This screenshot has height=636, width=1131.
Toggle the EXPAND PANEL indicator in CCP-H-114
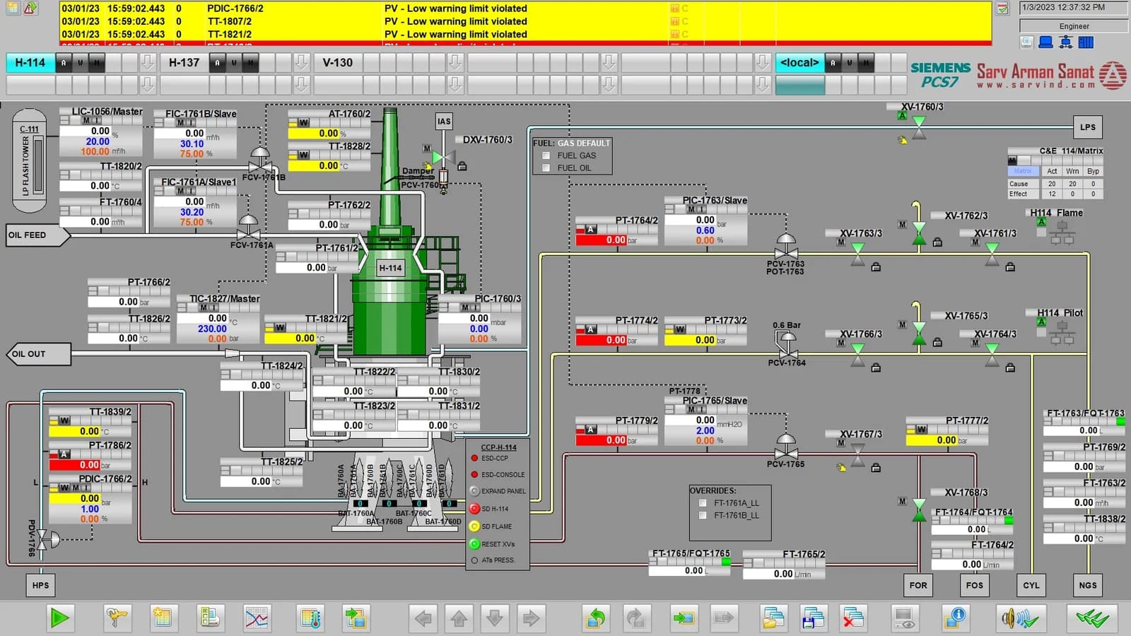tap(475, 491)
